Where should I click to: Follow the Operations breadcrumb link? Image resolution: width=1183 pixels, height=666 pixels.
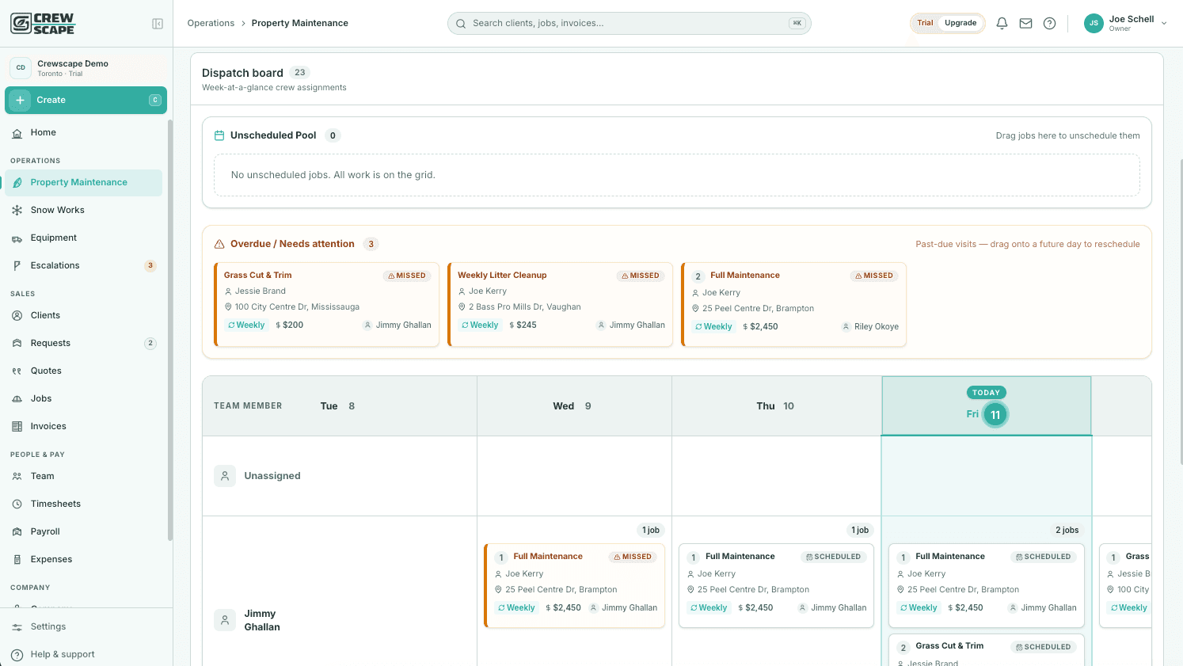pyautogui.click(x=211, y=24)
